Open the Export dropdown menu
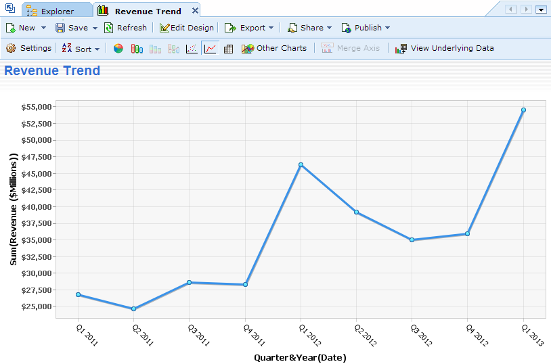This screenshot has width=551, height=364. click(x=271, y=28)
